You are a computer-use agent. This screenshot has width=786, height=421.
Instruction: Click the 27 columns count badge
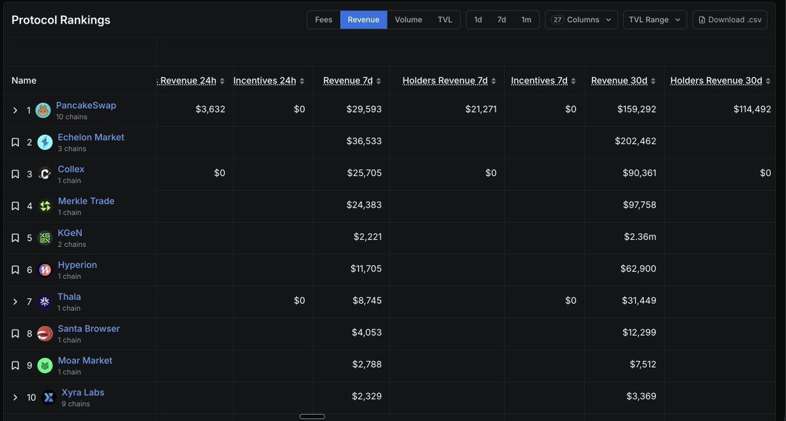[x=557, y=20]
